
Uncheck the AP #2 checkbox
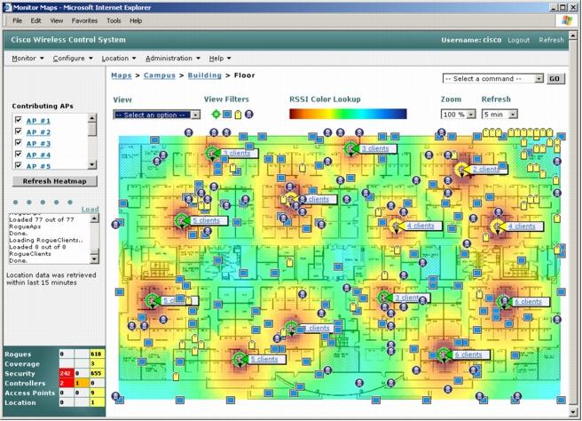(x=18, y=131)
